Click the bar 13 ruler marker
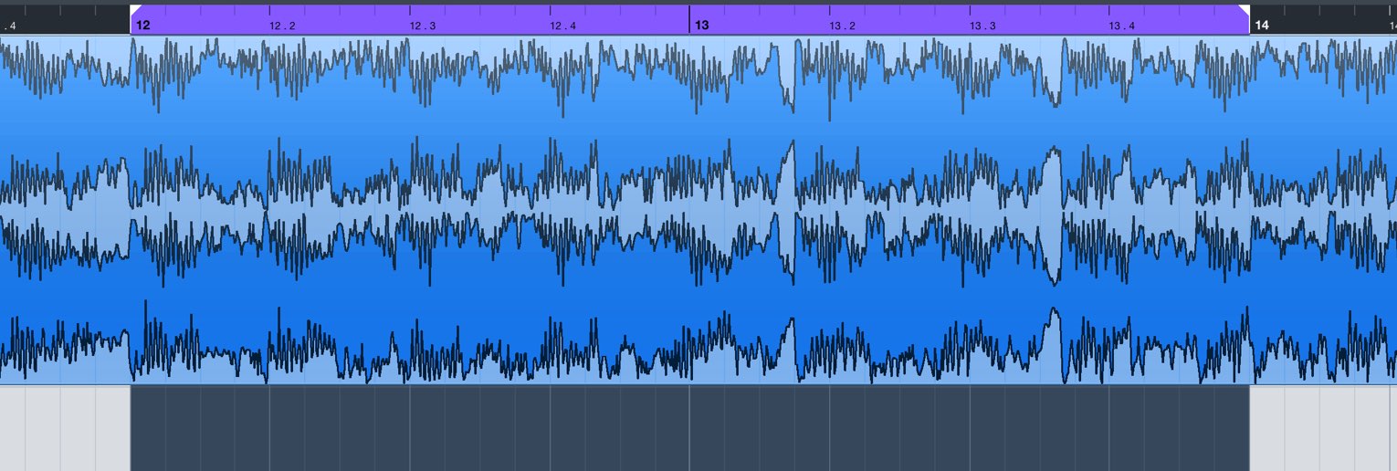This screenshot has width=1397, height=471. (x=701, y=26)
